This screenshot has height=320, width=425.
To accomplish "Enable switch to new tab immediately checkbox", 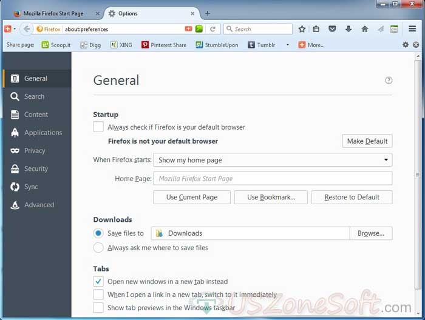I will coord(98,295).
